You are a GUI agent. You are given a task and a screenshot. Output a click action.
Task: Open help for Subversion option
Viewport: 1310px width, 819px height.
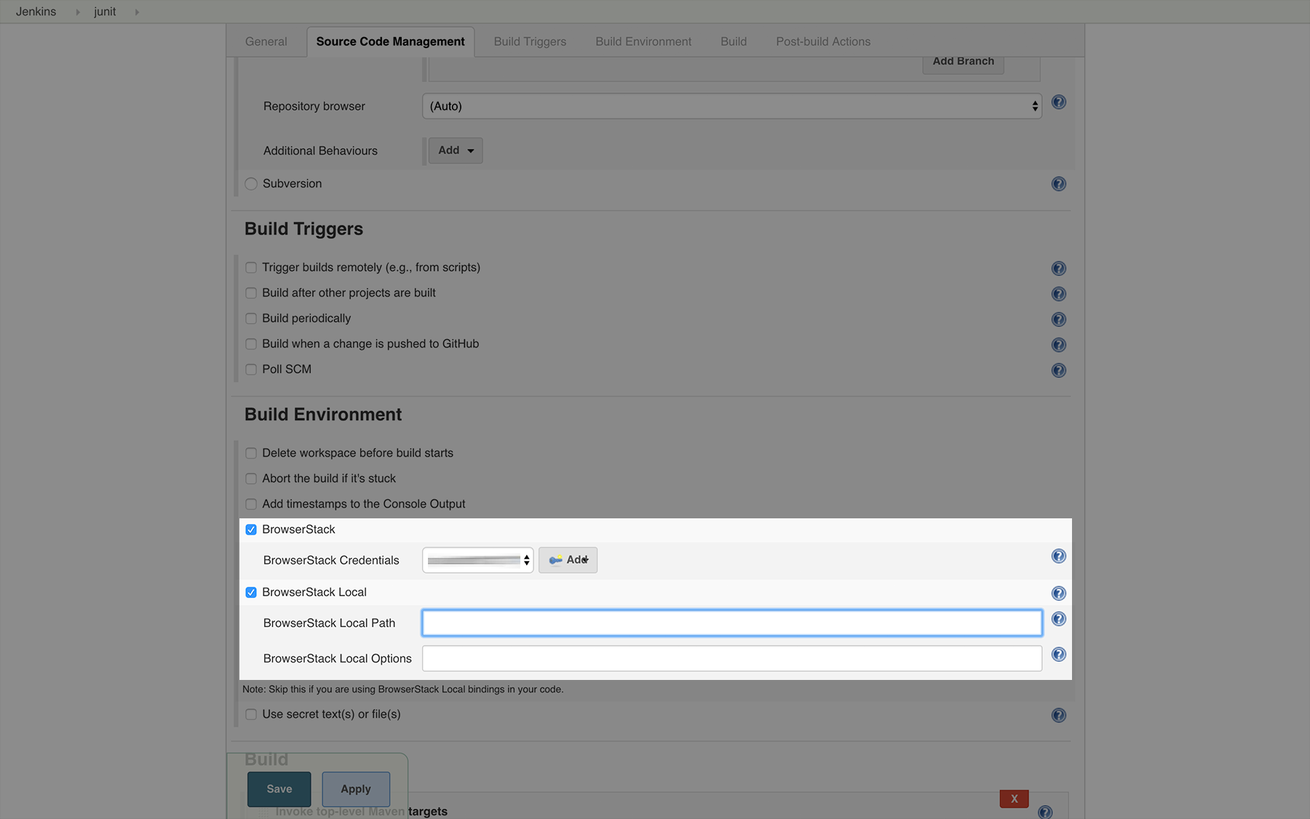point(1059,183)
